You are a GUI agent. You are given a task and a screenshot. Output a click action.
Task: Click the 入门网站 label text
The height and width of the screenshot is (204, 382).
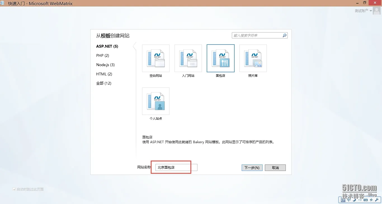pyautogui.click(x=188, y=76)
